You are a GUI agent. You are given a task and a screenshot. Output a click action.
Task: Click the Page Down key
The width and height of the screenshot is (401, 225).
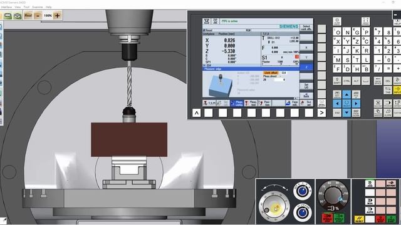[356, 112]
